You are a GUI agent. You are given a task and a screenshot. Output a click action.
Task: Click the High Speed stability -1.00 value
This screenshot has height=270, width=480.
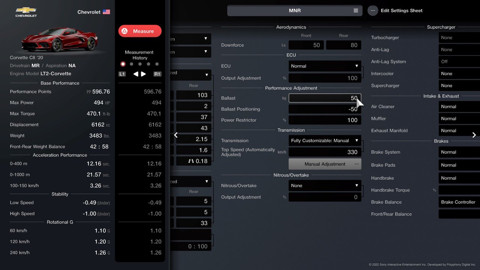coord(90,213)
